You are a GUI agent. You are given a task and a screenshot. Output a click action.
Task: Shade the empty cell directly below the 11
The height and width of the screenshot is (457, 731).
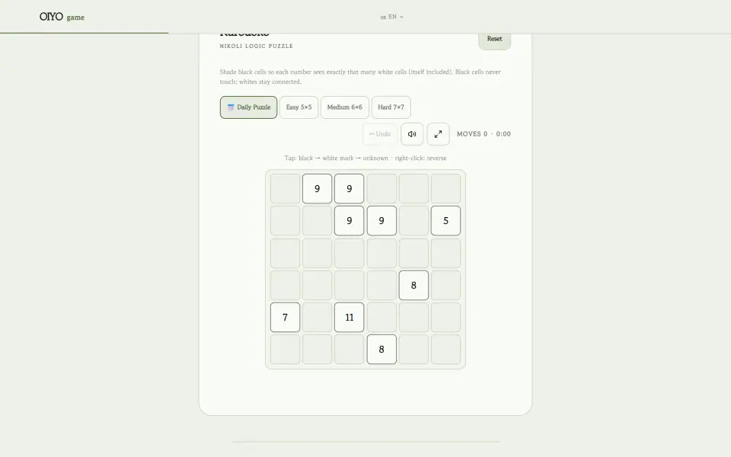coord(350,350)
